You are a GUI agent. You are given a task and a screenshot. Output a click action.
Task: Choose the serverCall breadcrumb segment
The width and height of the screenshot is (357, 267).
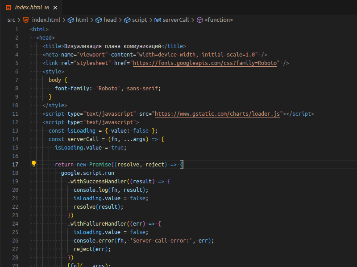(175, 20)
